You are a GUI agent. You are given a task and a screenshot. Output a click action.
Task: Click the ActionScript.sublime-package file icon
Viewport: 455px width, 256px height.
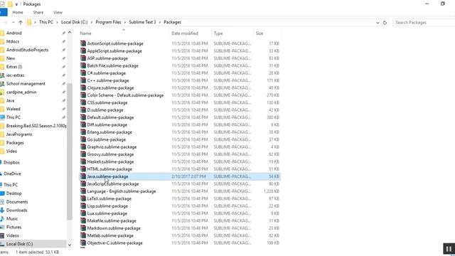pyautogui.click(x=83, y=43)
